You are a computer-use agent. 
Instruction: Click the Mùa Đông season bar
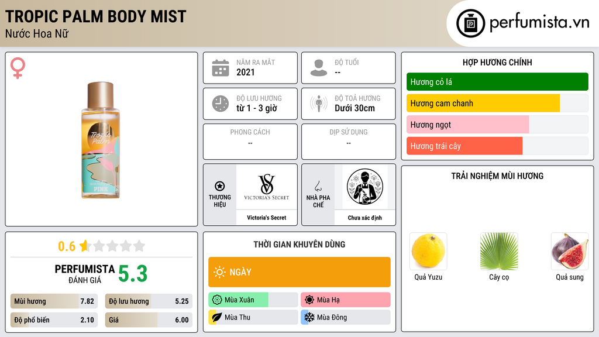(x=346, y=317)
